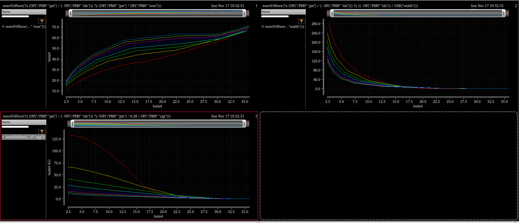Screen dimensions: 519x223
Task: Click the Name header in cgg legend
Action: point(24,122)
